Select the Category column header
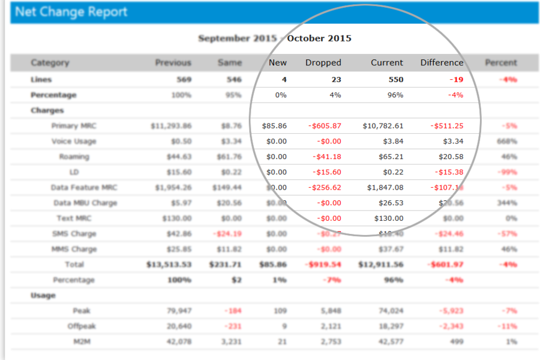540x360 pixels. click(50, 62)
